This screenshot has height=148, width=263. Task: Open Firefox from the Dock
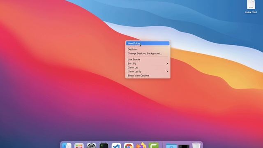(141, 145)
